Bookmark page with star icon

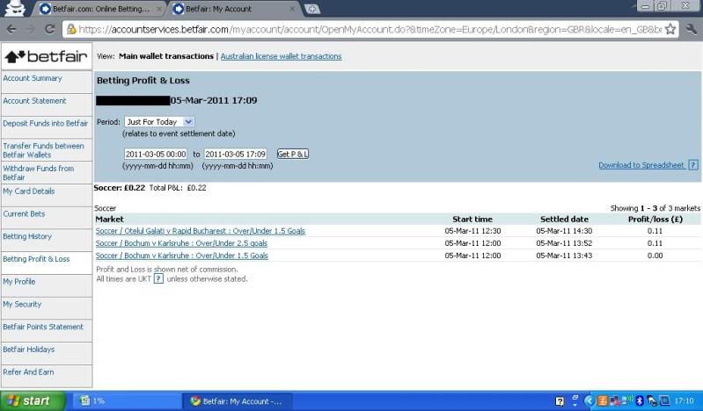point(670,30)
